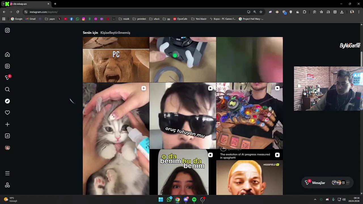Click the page vertical scrollbar
This screenshot has width=363, height=204.
362,59
